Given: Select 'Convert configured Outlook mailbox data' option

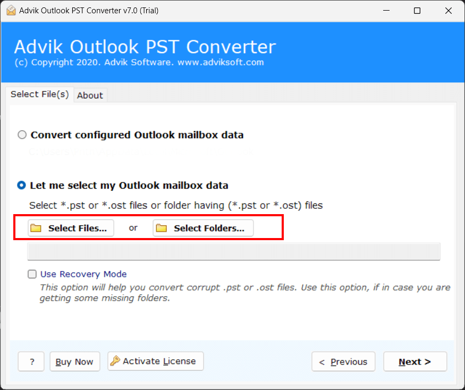Looking at the screenshot, I should click(x=22, y=134).
